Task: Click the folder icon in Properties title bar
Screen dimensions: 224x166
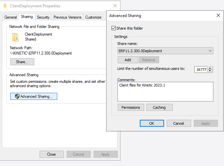Action: click(5, 6)
